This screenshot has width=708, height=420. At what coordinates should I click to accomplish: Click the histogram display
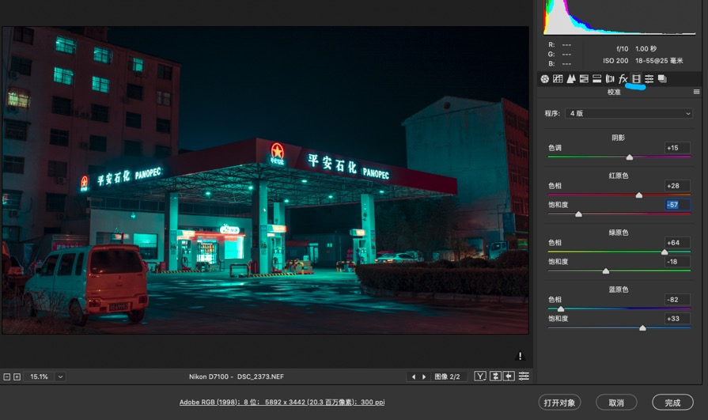click(619, 17)
